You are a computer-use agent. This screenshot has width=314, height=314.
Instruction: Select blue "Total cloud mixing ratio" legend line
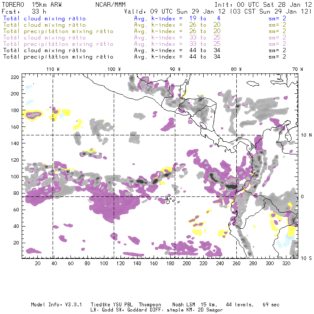point(45,18)
